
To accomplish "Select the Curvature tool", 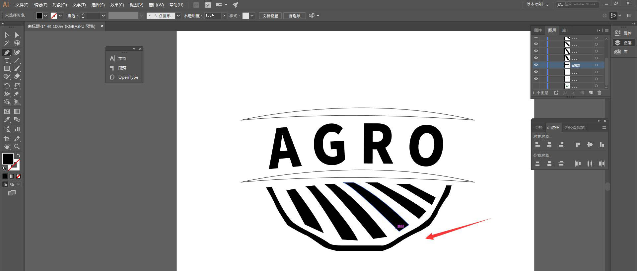I will tap(17, 52).
